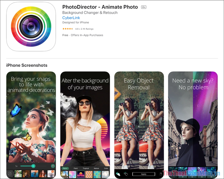Select the object removal brush tool icon
224x179 pixels.
118,174
